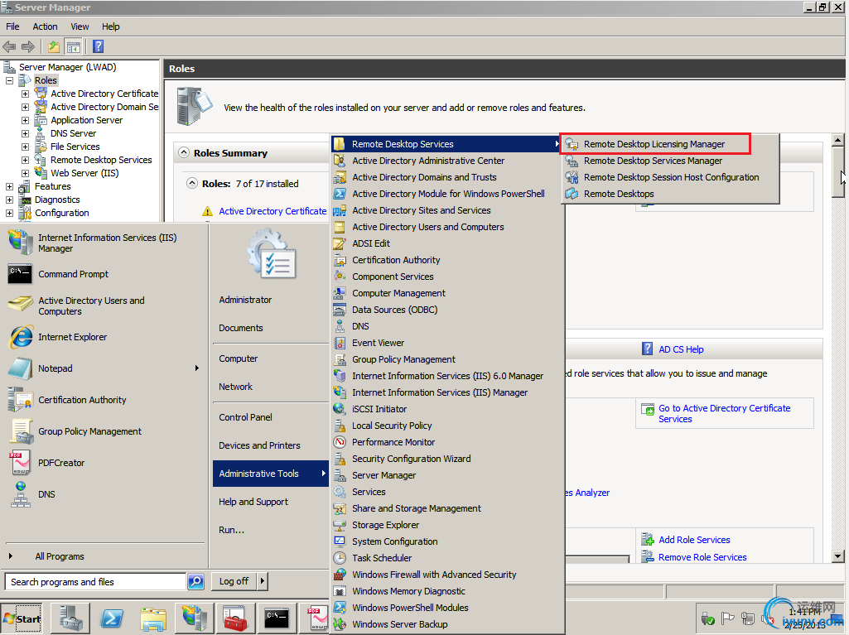Click the search magnifier button
This screenshot has height=635, width=849.
point(195,582)
